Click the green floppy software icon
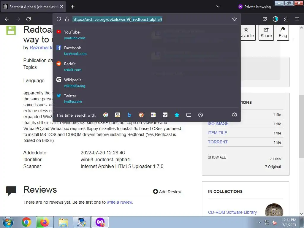Screen dimensions: 304x228 click(11, 30)
